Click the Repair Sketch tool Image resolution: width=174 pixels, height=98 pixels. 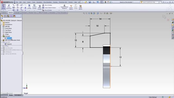point(71,7)
